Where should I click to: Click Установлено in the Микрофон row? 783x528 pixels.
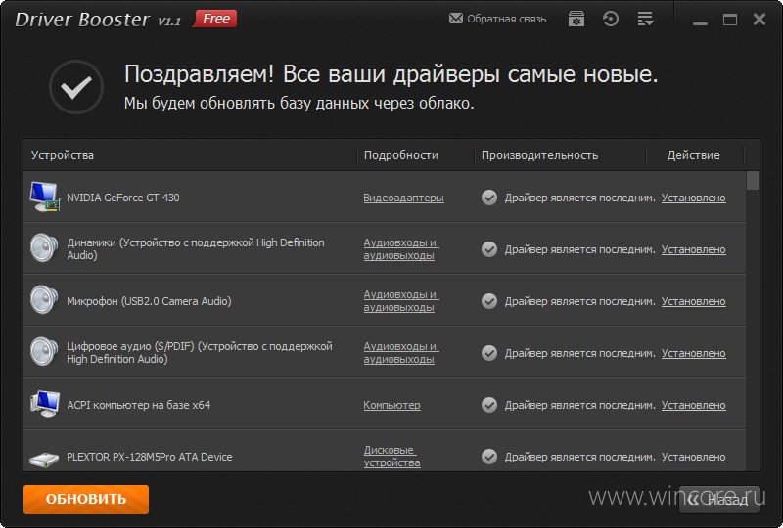tap(694, 301)
